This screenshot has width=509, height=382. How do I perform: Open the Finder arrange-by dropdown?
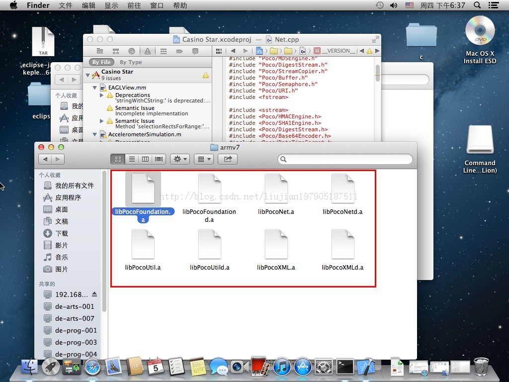(204, 159)
